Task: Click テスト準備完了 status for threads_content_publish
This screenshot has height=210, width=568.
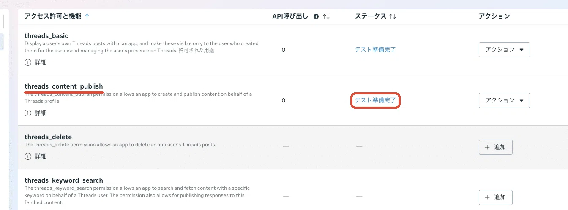Action: [x=375, y=100]
